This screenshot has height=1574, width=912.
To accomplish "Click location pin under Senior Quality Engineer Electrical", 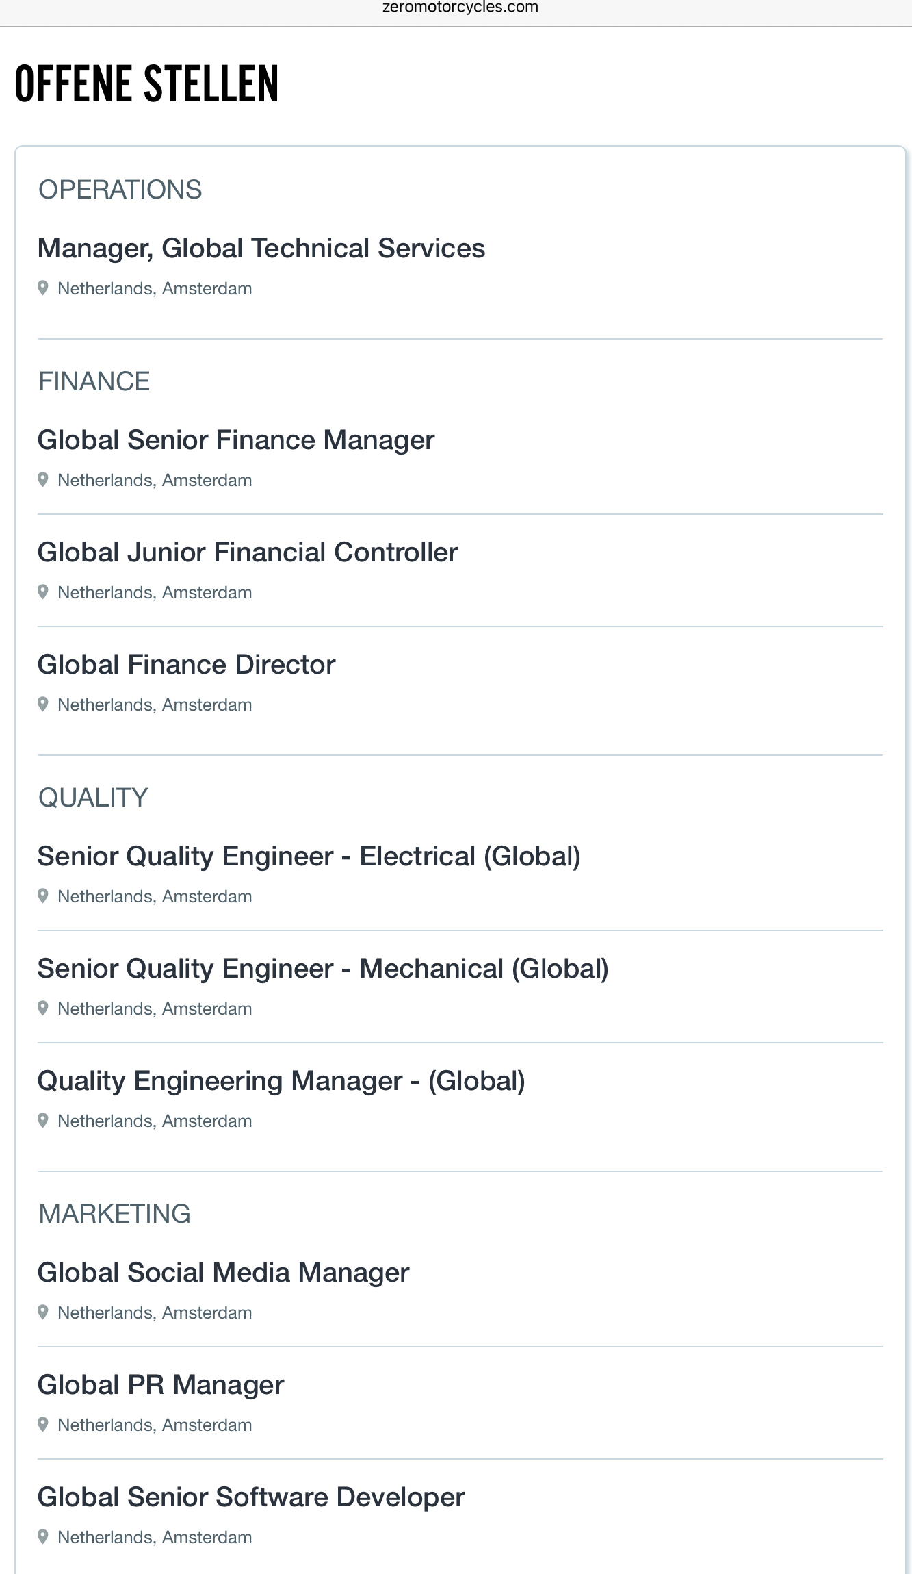I will [x=43, y=896].
